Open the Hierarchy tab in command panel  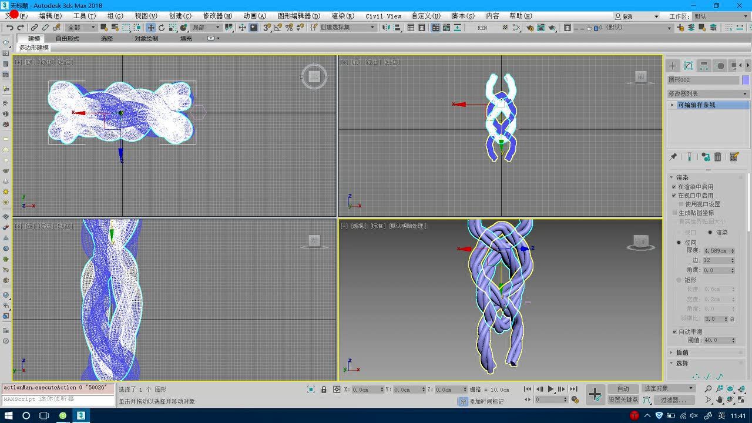point(704,66)
